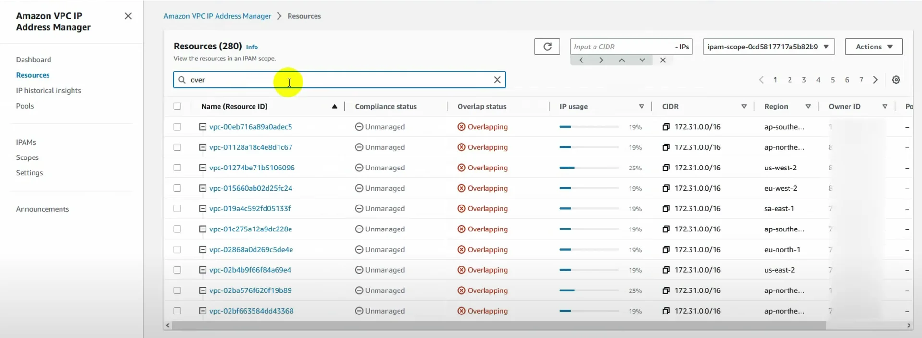Open table preferences gear icon
This screenshot has height=338, width=922.
tap(896, 80)
